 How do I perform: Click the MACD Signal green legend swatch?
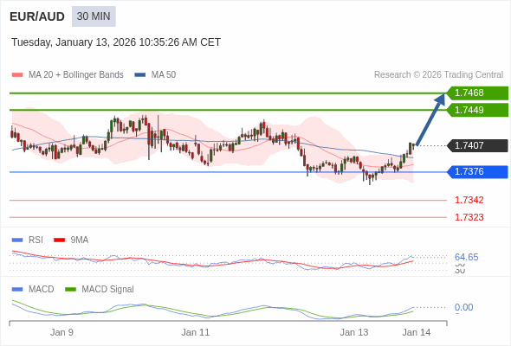click(x=71, y=290)
